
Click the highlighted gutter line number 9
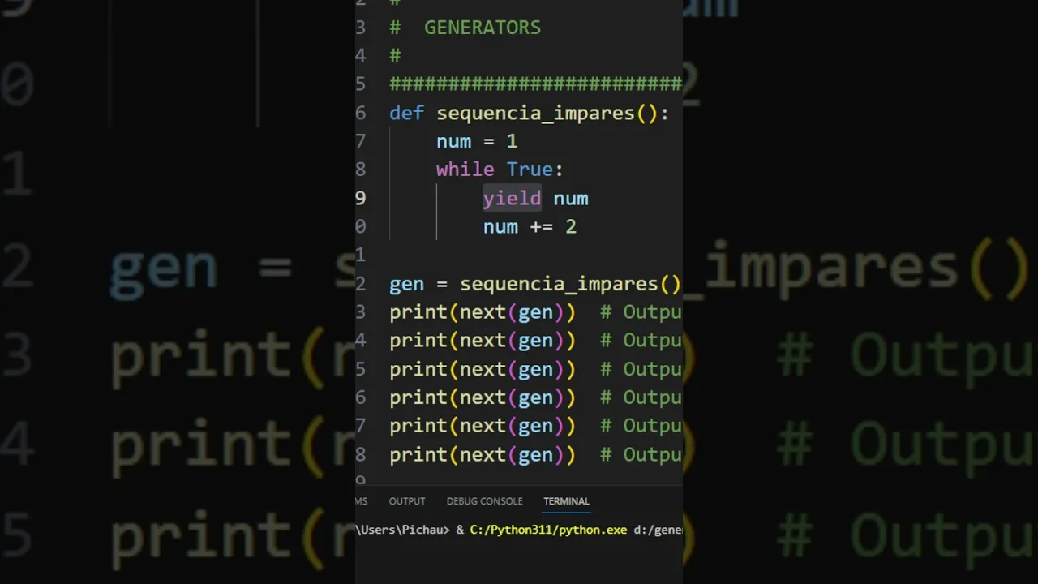(361, 199)
